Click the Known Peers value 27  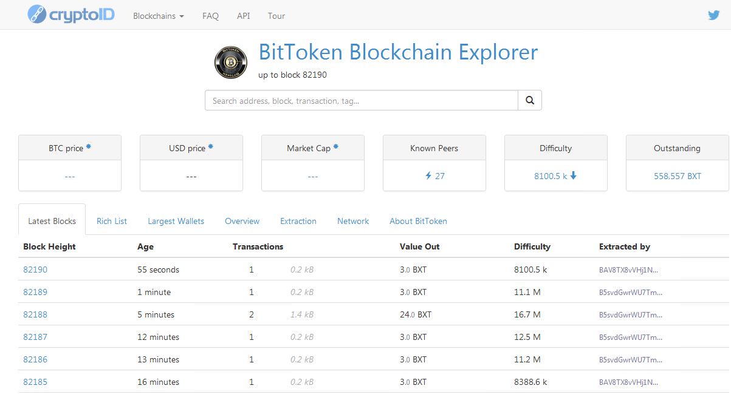tap(440, 176)
